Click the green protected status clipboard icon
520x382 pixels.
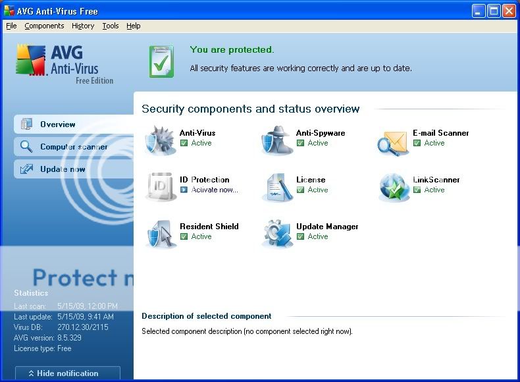pyautogui.click(x=161, y=61)
